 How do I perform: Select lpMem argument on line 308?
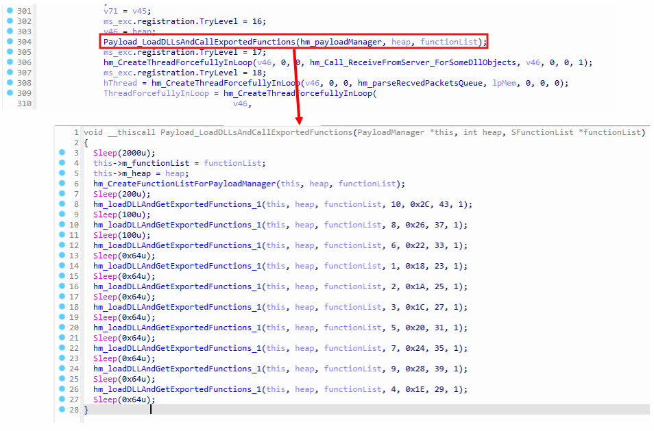click(505, 83)
